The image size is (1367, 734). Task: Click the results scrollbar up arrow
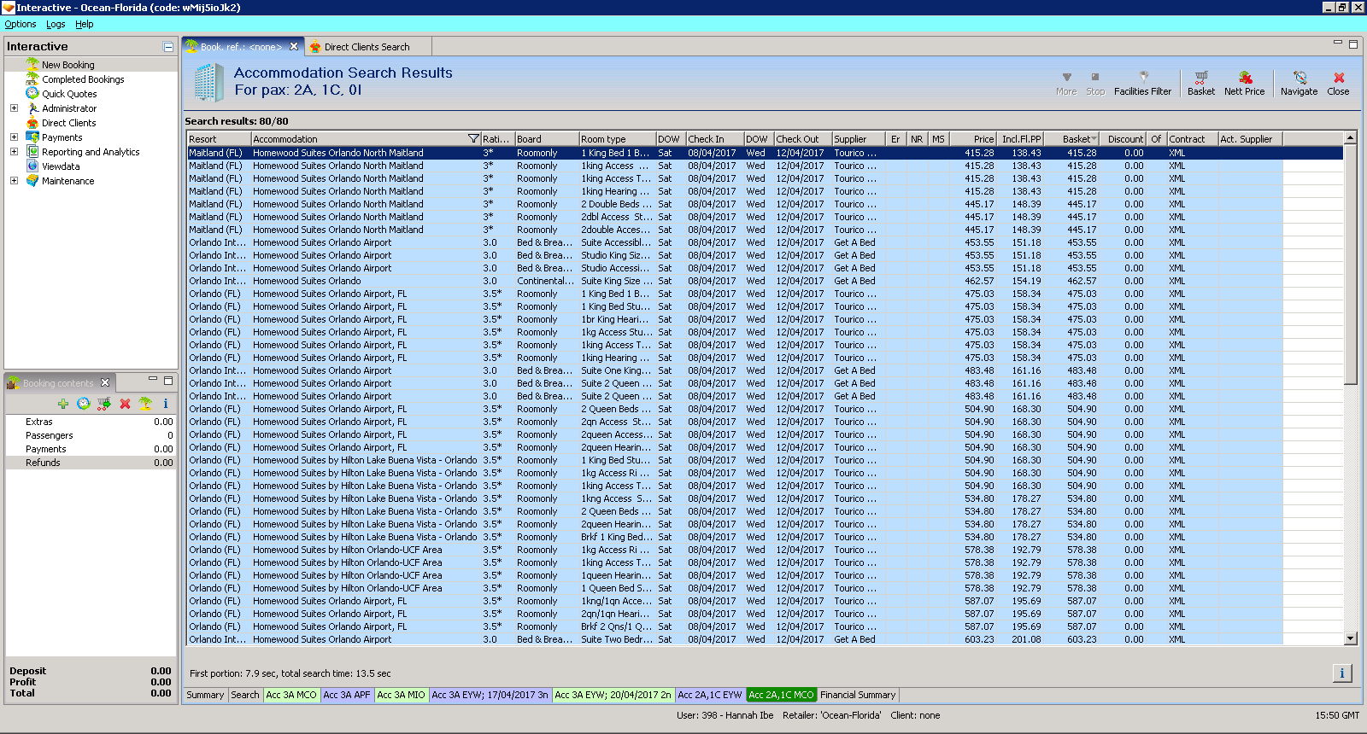(x=1351, y=138)
